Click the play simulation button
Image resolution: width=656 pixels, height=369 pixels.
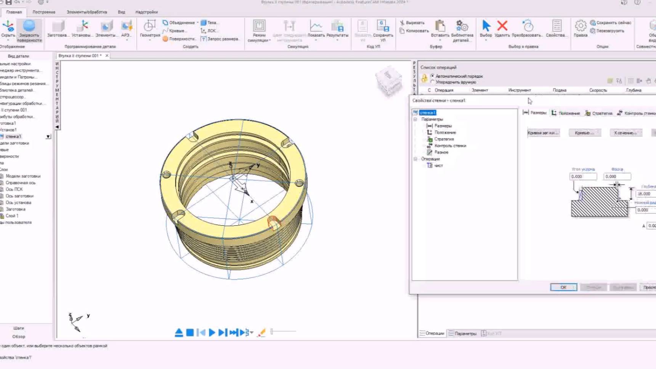tap(212, 333)
